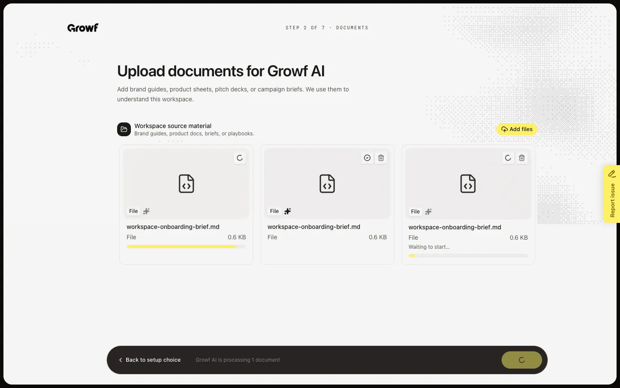
Task: Click the Workspace source material title
Action: pyautogui.click(x=173, y=126)
